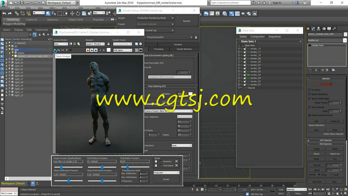This screenshot has height=196, width=348.
Task: Activate the Select Object tool
Action: point(48,14)
